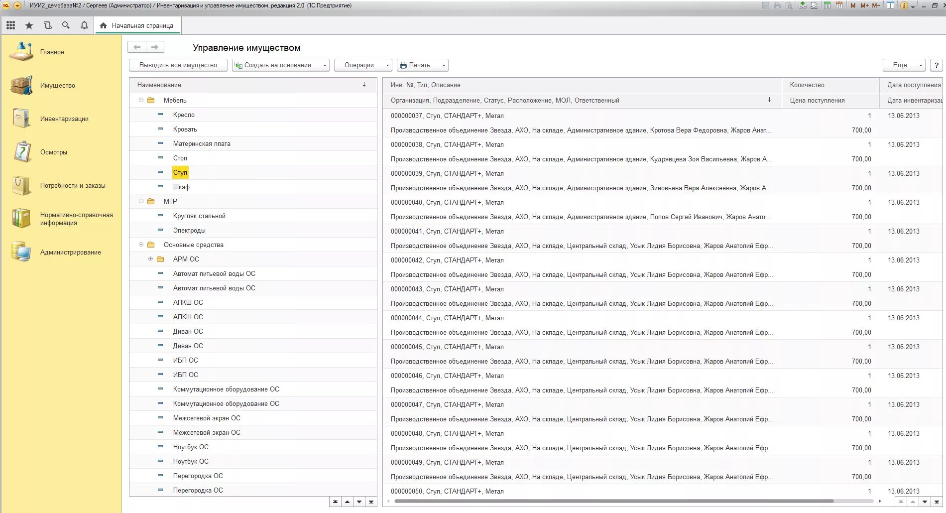946x513 pixels.
Task: Open notifications bell icon
Action: point(84,25)
